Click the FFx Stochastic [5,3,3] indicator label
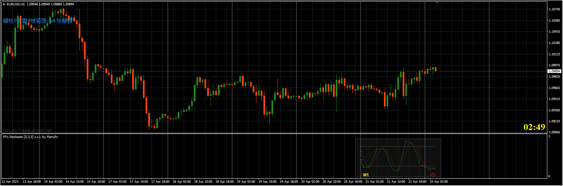This screenshot has height=186, width=563. [30, 137]
